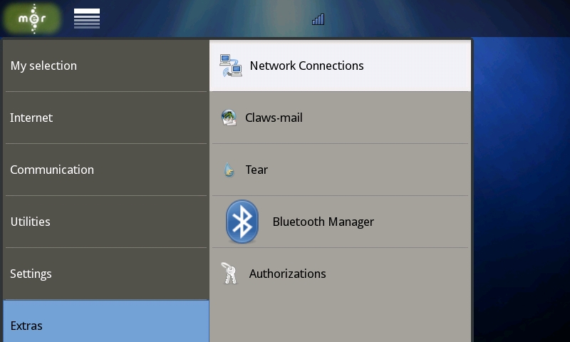Screen dimensions: 570x342
Task: Click the Claws-mail application icon
Action: (x=229, y=118)
